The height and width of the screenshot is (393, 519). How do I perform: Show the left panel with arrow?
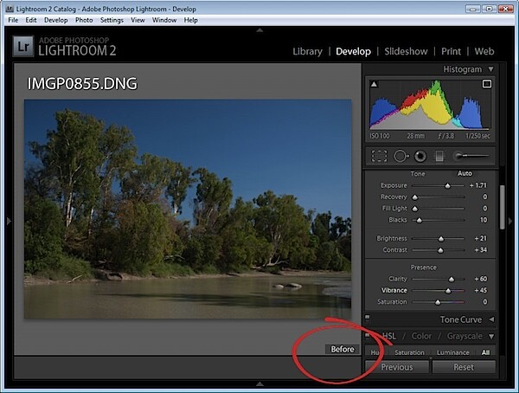click(9, 221)
